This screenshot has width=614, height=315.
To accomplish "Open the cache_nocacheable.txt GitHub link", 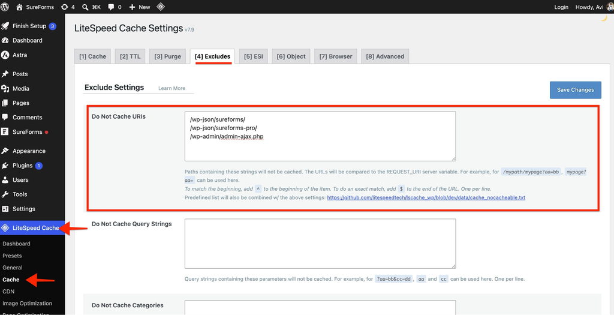I will point(426,197).
